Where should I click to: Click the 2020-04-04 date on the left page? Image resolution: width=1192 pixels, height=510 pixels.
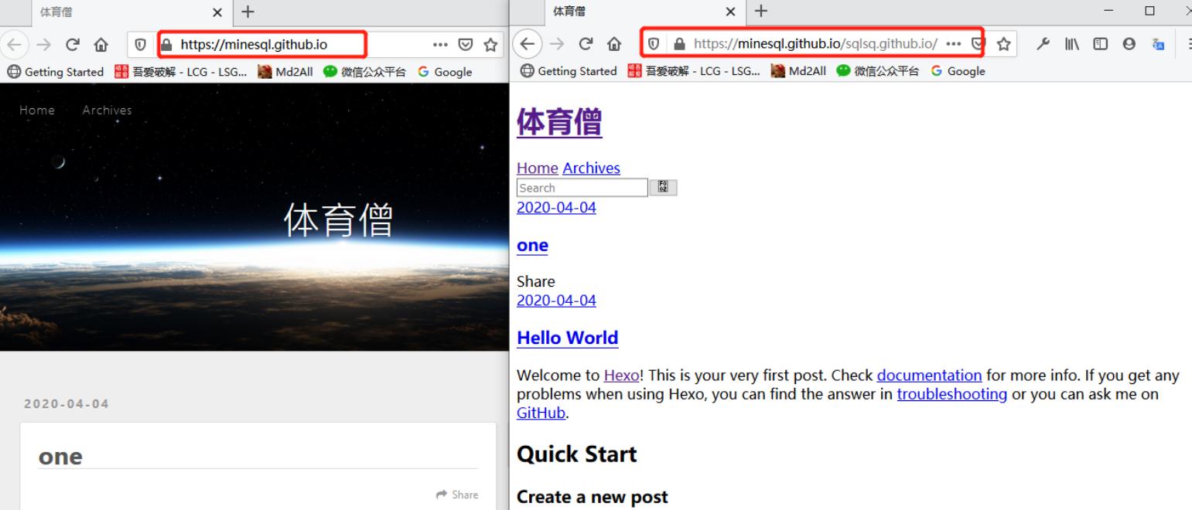67,404
